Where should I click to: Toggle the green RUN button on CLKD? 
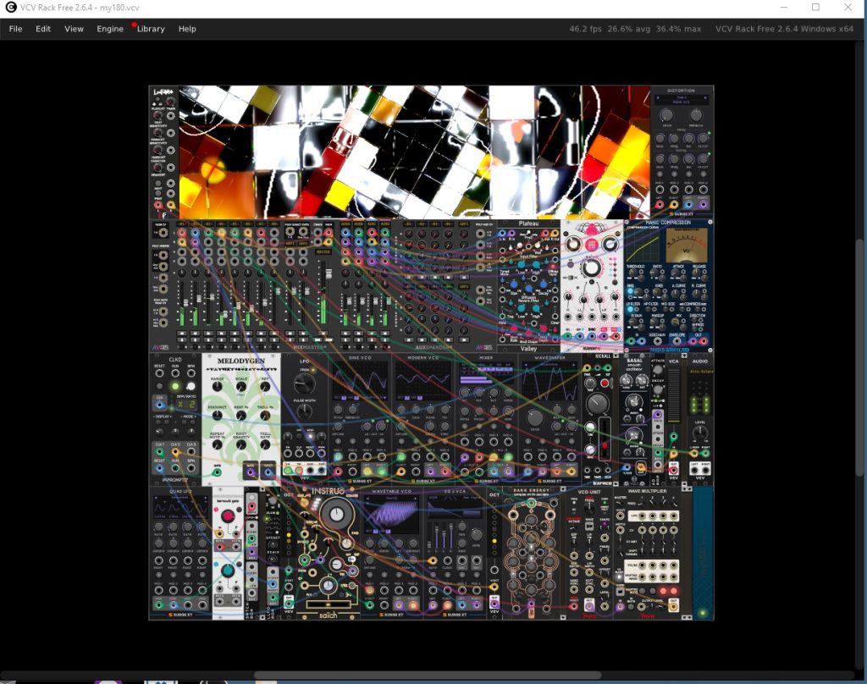click(x=175, y=386)
